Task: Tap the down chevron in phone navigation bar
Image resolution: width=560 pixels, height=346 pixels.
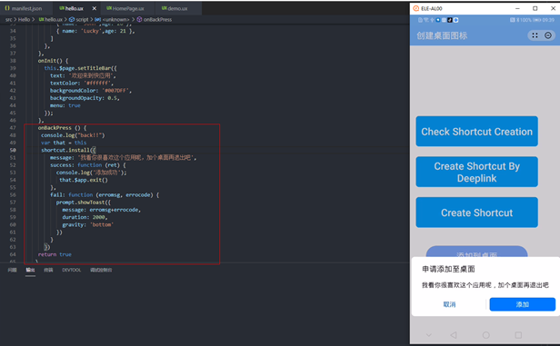Action: (429, 335)
